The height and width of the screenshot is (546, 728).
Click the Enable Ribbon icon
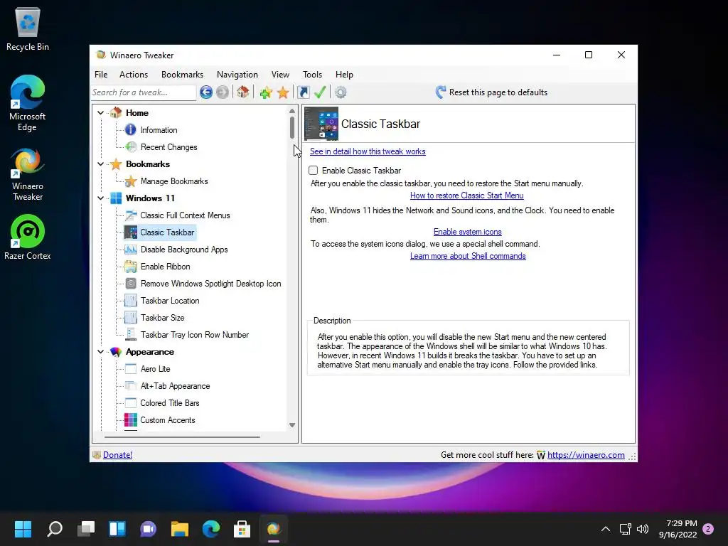(x=131, y=267)
